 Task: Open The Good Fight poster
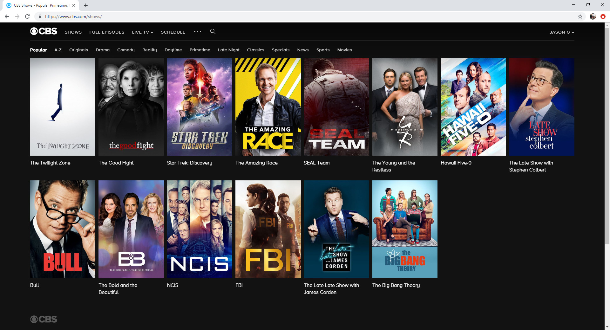(x=131, y=107)
